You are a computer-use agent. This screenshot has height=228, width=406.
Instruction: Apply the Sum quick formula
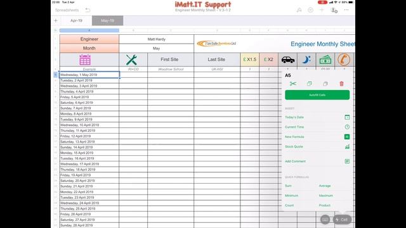[x=288, y=186]
